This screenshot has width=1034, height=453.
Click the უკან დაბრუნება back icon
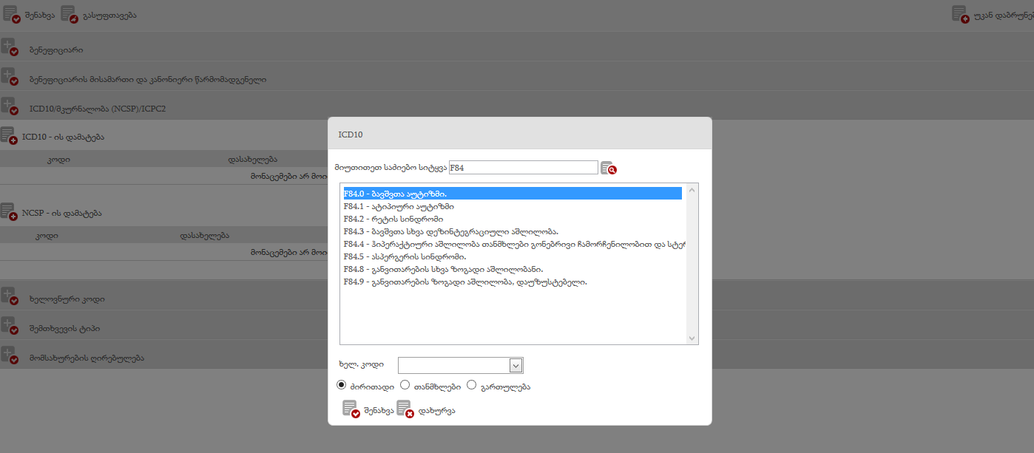[960, 15]
